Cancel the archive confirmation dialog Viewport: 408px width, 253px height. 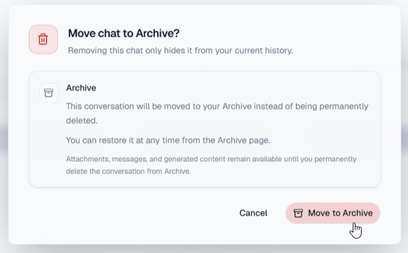click(253, 213)
